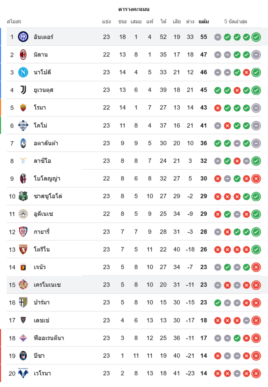
Task: Click the Napoli club logo
Action: click(23, 72)
